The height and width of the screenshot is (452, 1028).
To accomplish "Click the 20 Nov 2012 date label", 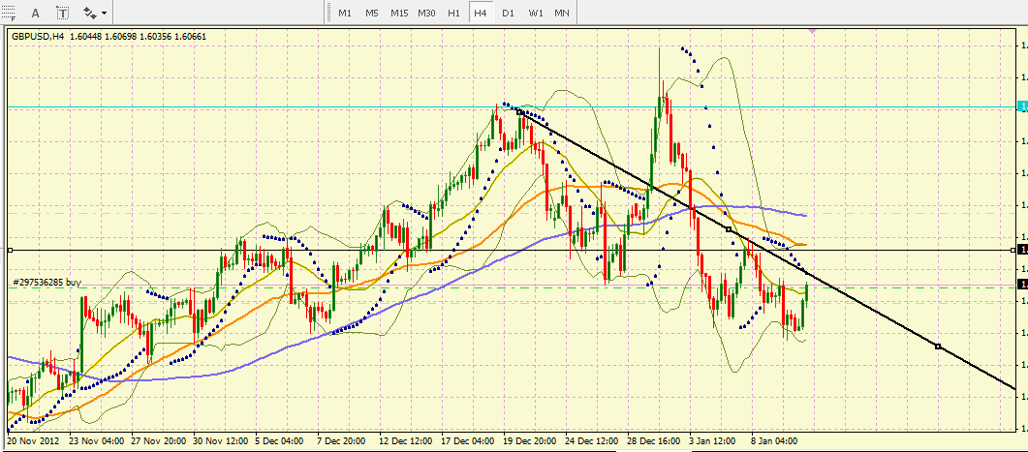I will (x=35, y=440).
